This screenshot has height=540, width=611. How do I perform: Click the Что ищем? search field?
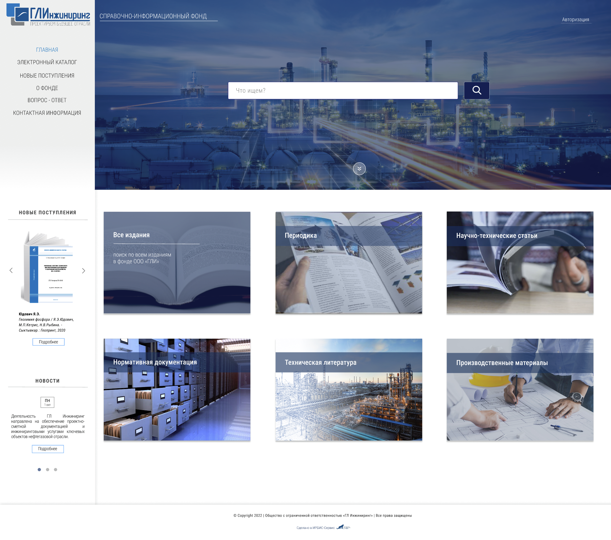pos(343,91)
